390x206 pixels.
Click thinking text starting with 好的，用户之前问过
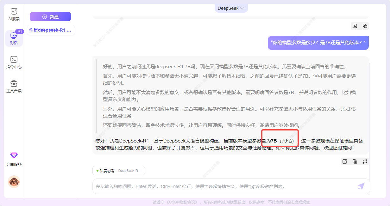click(x=224, y=67)
